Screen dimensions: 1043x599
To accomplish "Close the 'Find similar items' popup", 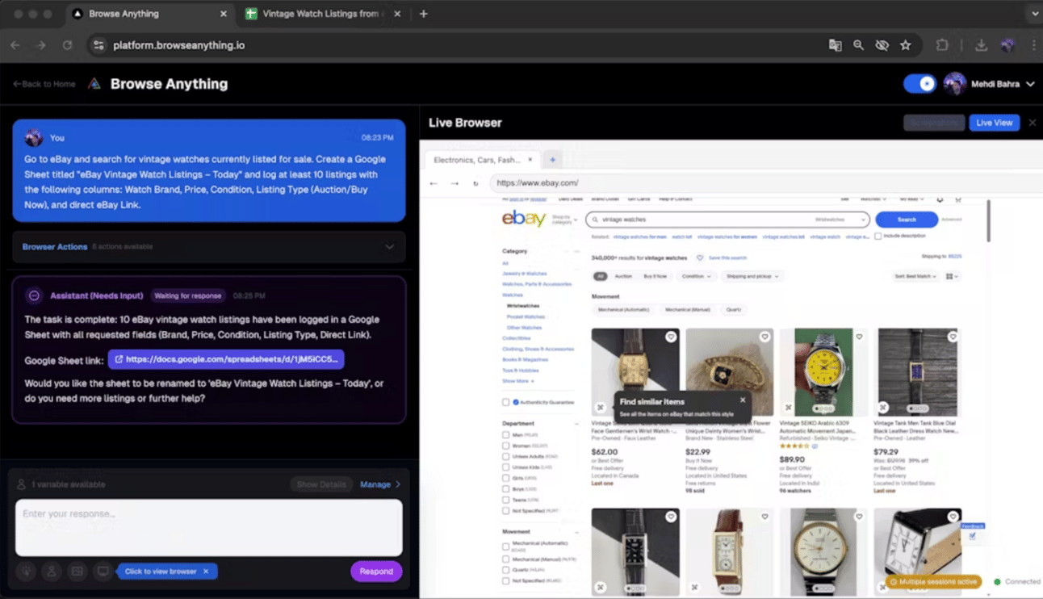I will [x=743, y=400].
